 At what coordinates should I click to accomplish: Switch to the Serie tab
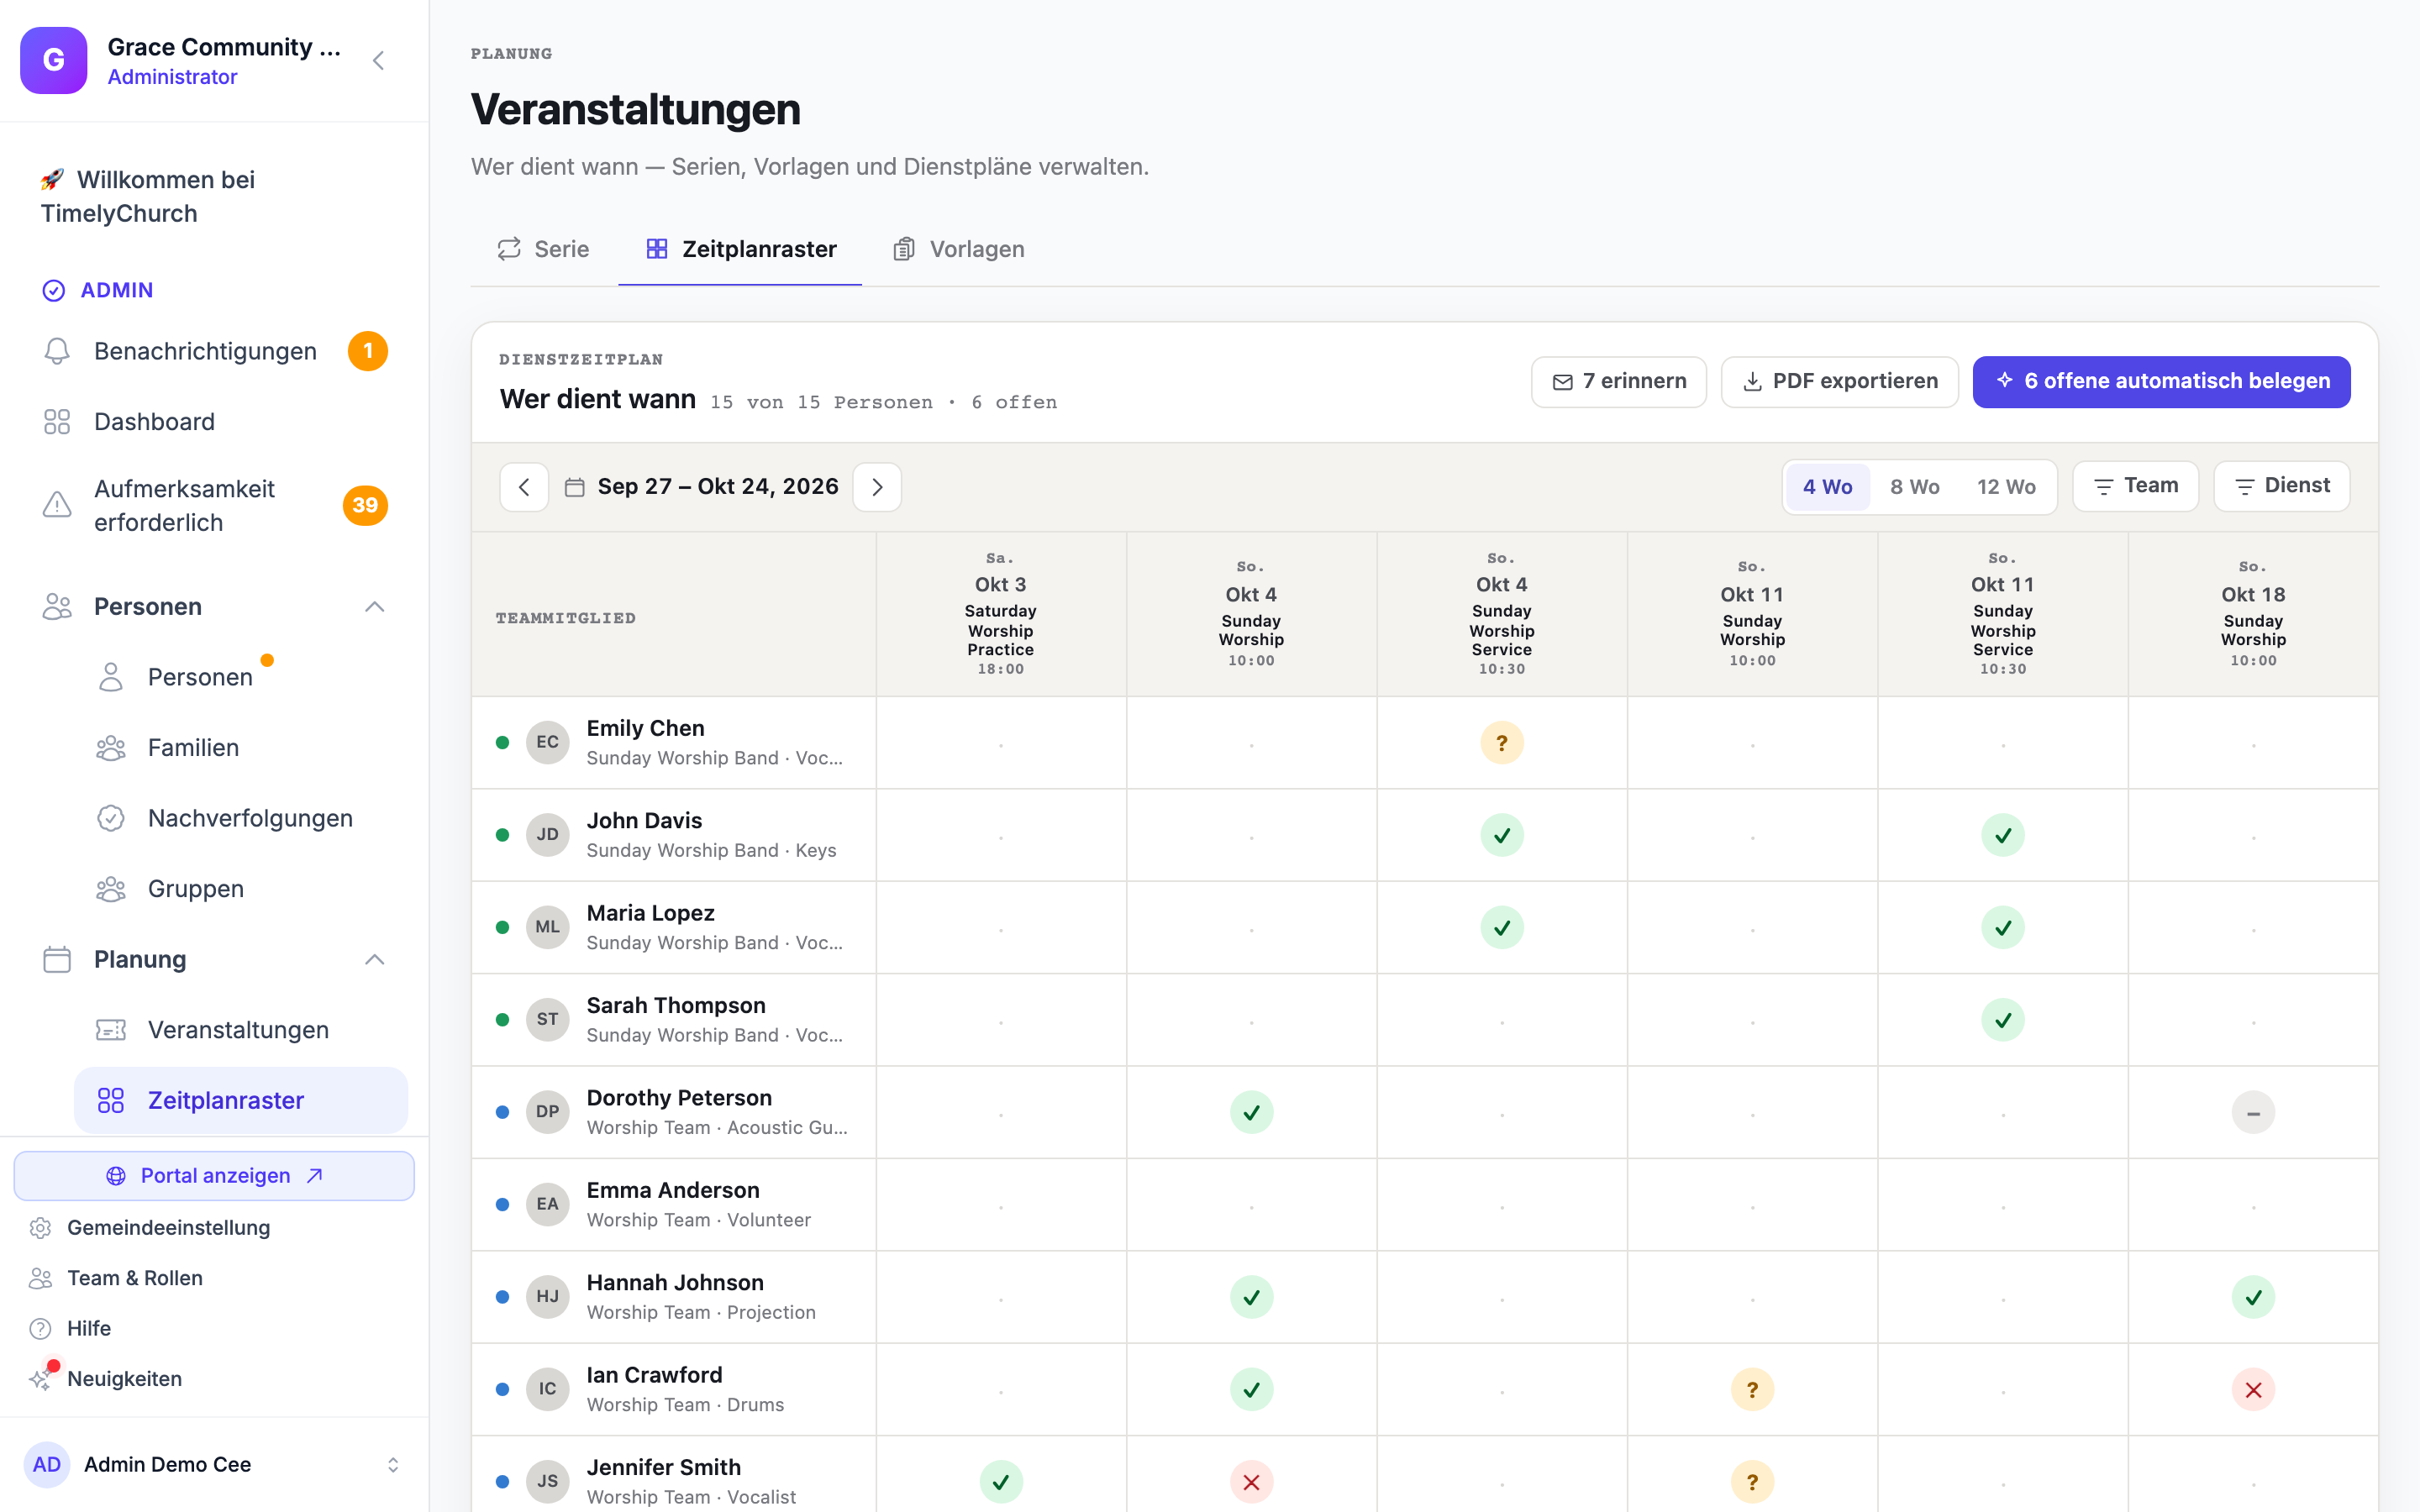pos(543,249)
